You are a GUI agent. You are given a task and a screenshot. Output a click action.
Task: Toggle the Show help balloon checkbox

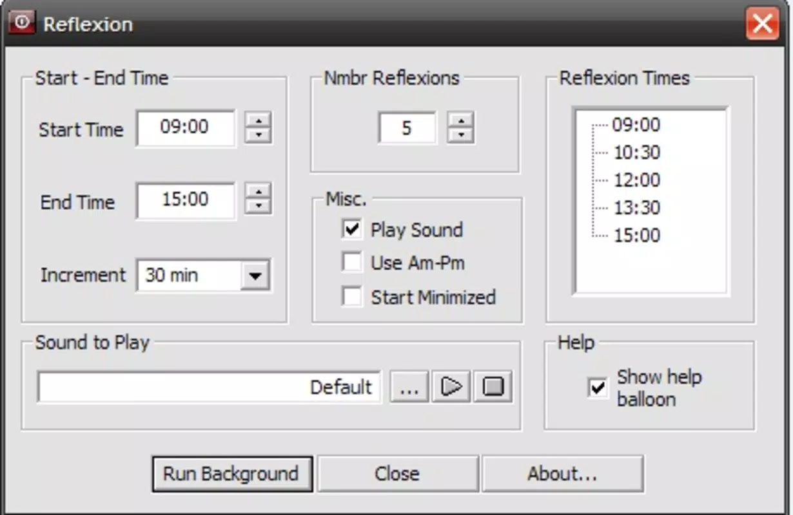tap(598, 388)
